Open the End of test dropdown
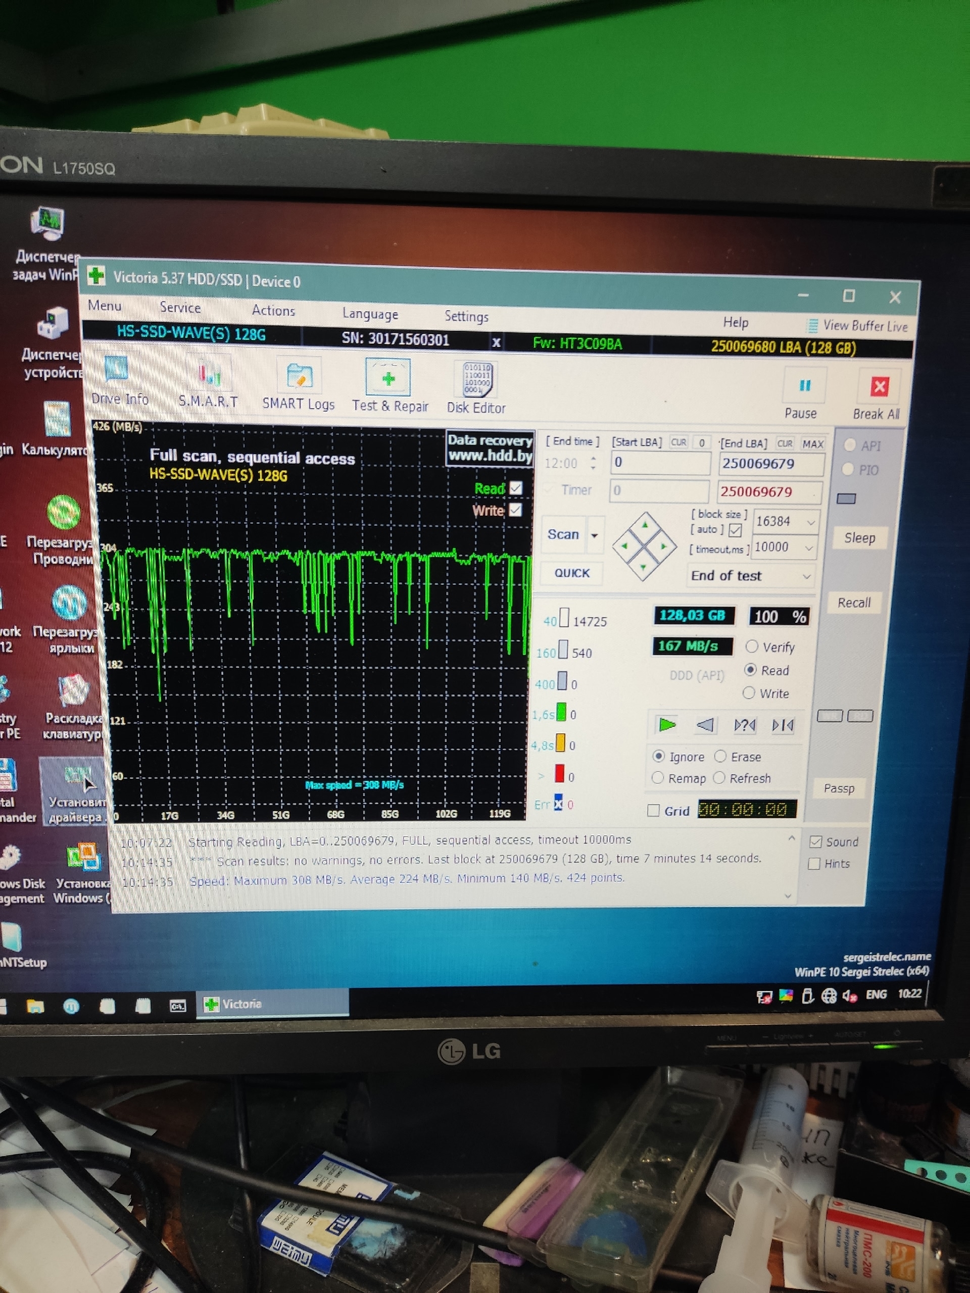 [x=806, y=576]
